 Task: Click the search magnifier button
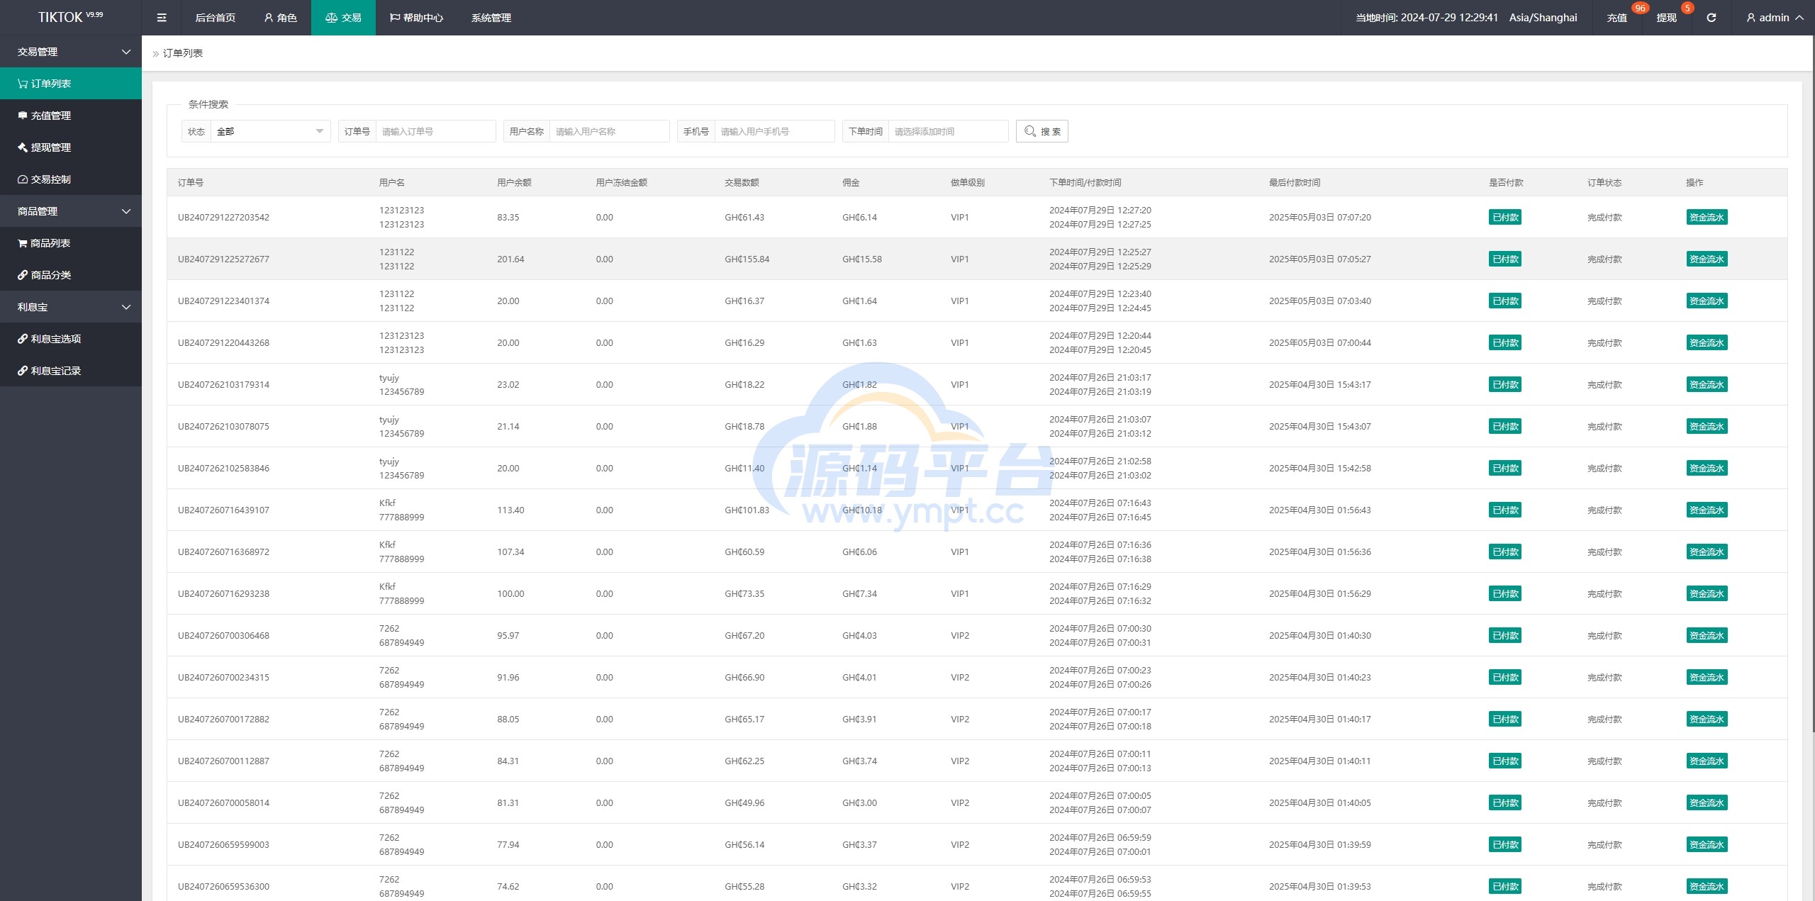click(1041, 131)
